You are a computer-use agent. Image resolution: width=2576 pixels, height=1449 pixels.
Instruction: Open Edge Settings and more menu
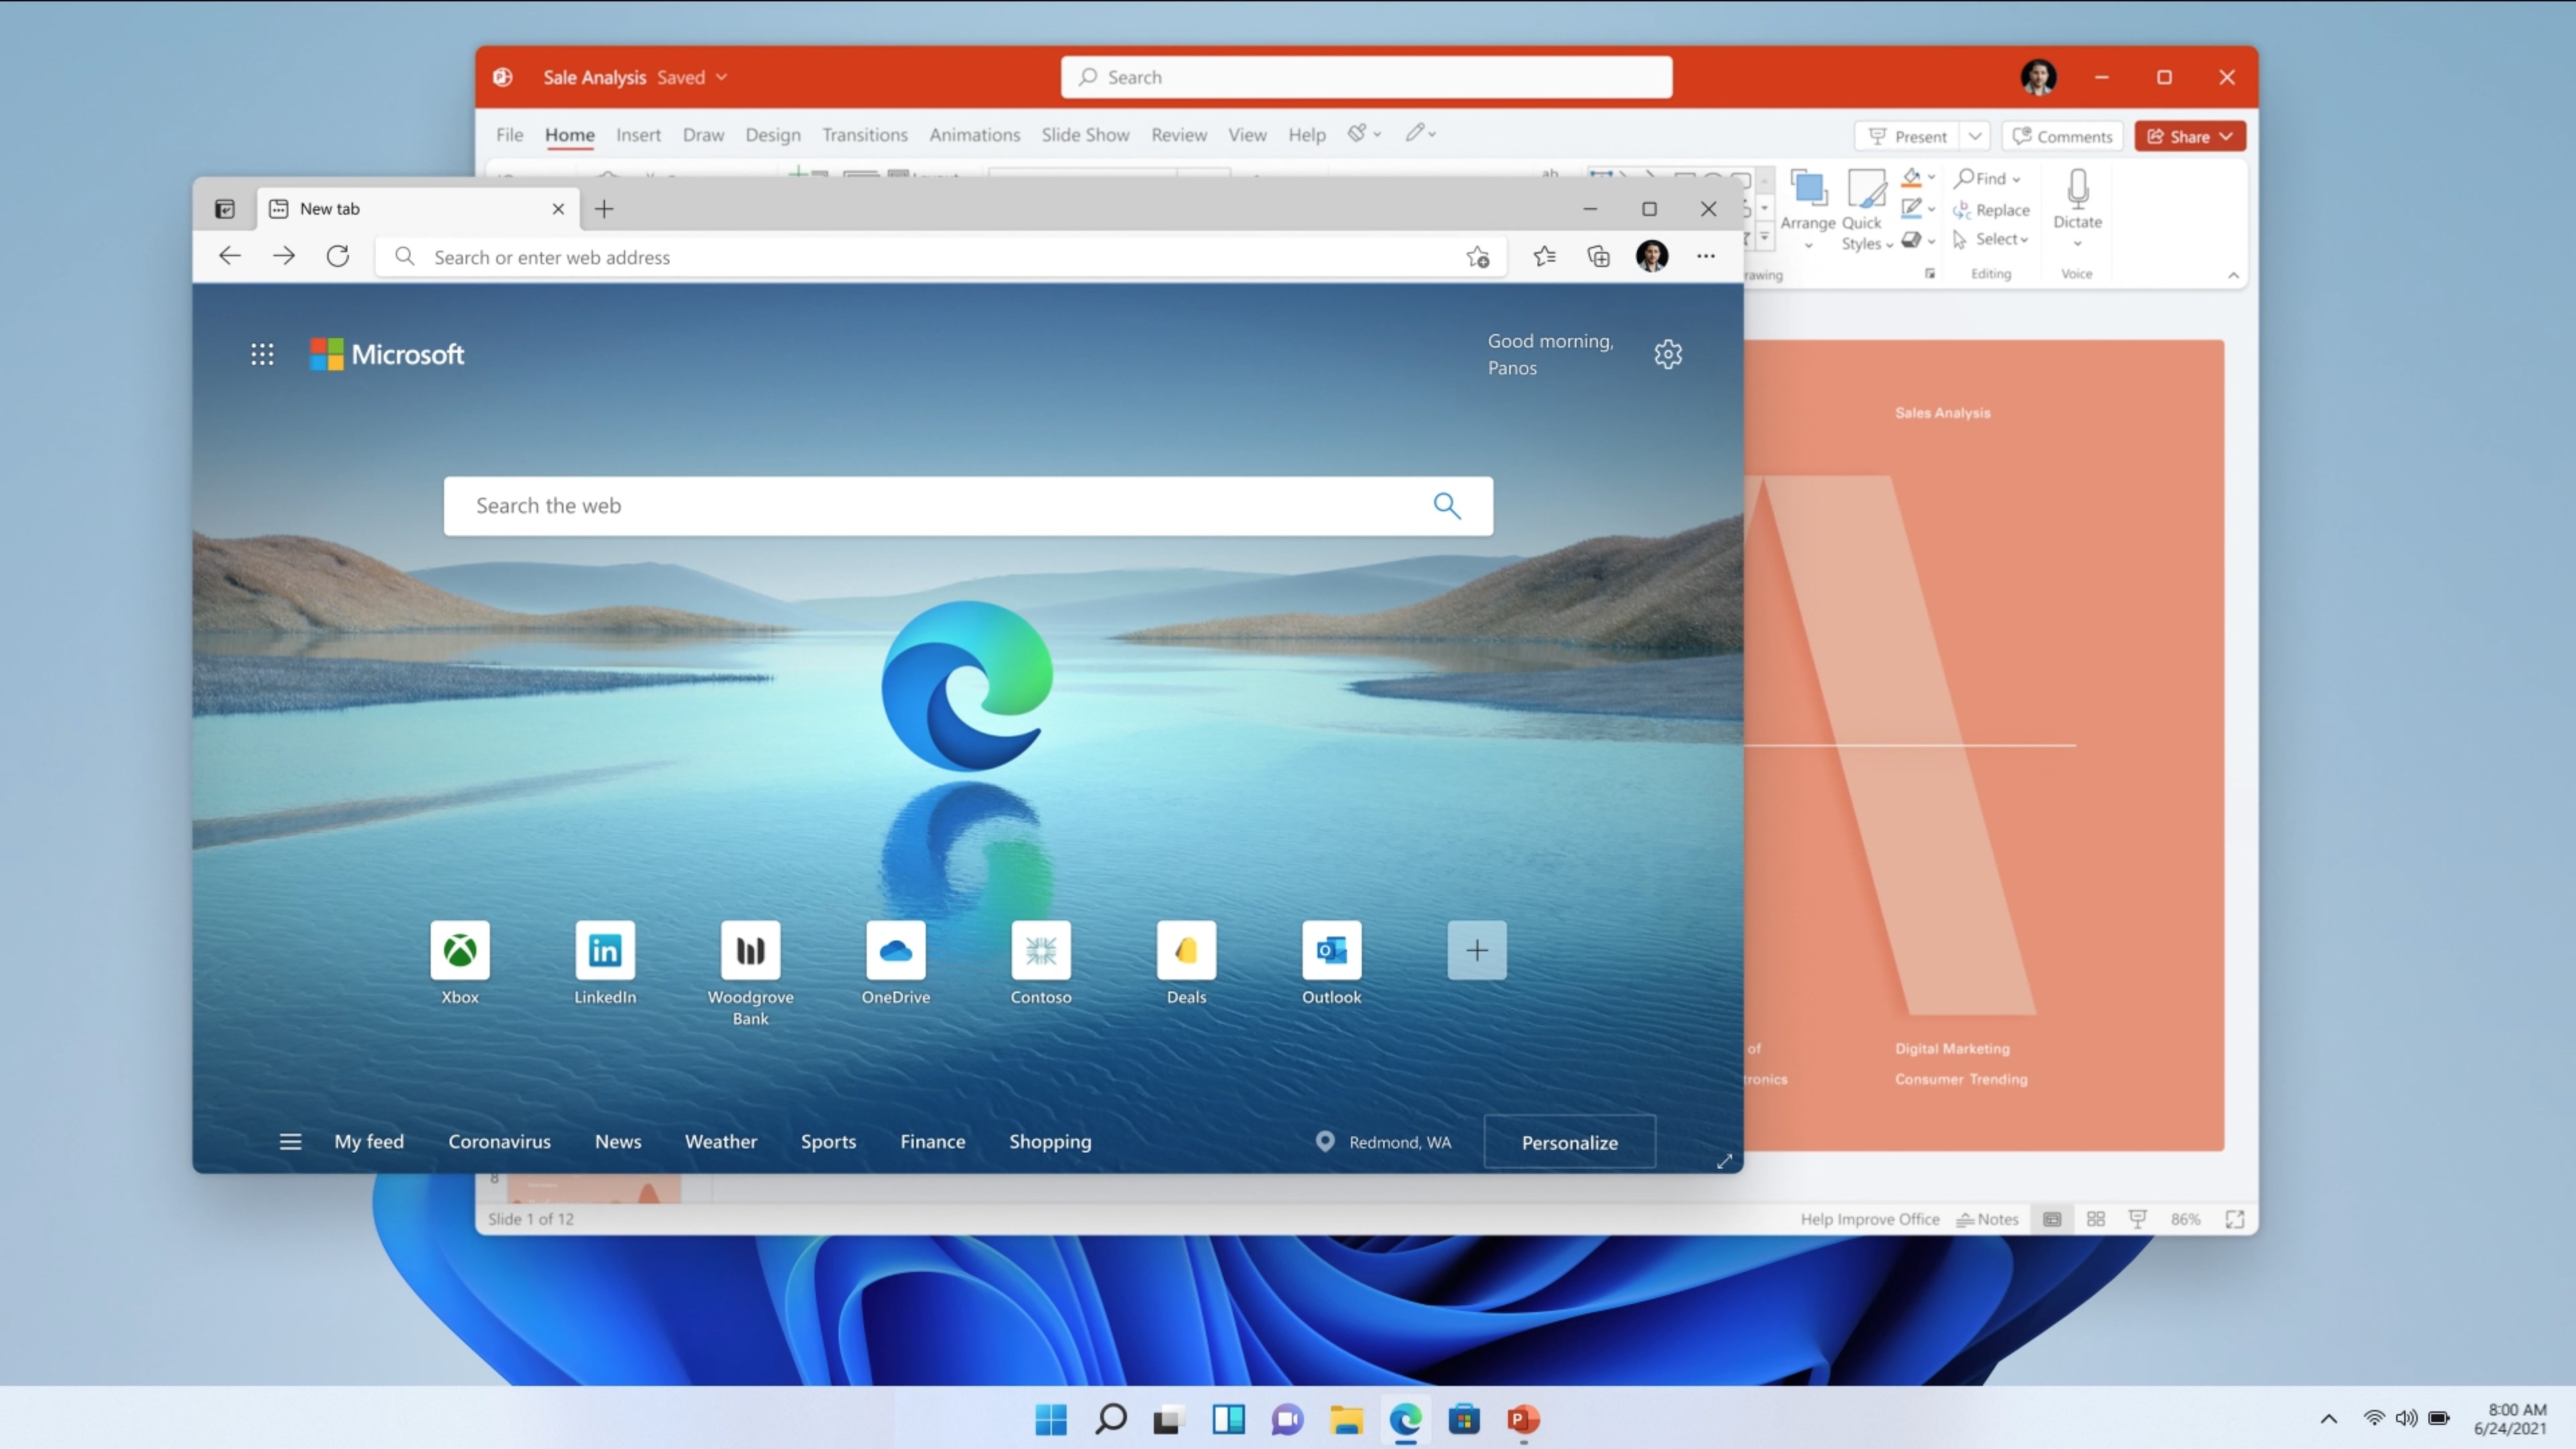coord(1706,257)
